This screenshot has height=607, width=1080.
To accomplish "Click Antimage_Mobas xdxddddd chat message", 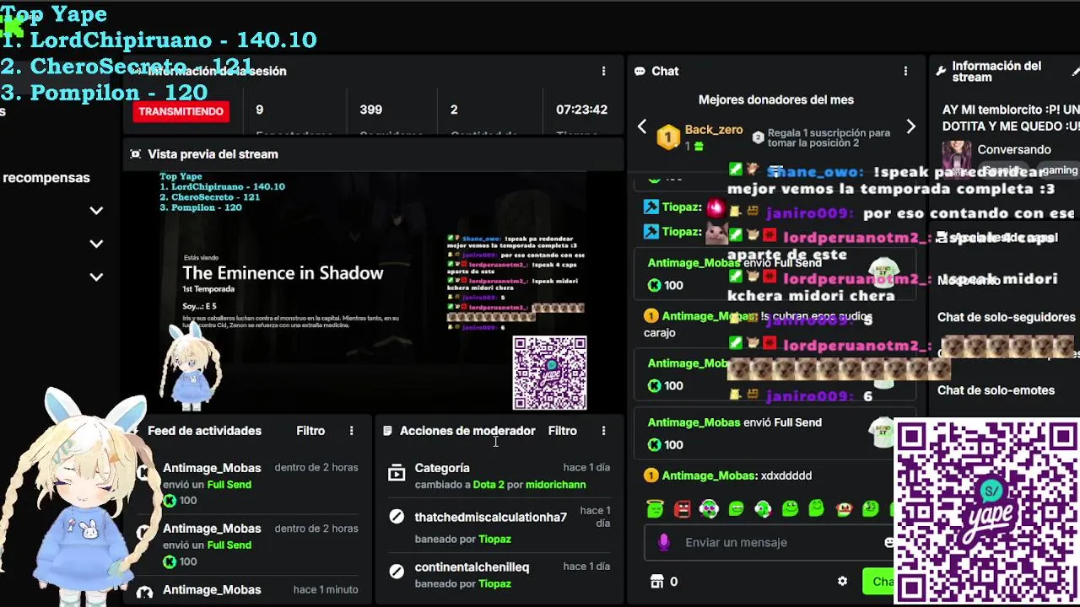I will 728,476.
